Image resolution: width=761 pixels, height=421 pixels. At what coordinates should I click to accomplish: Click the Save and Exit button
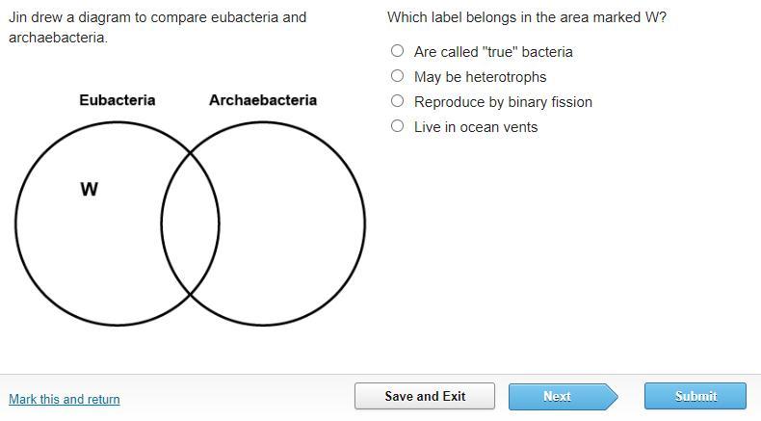[425, 396]
